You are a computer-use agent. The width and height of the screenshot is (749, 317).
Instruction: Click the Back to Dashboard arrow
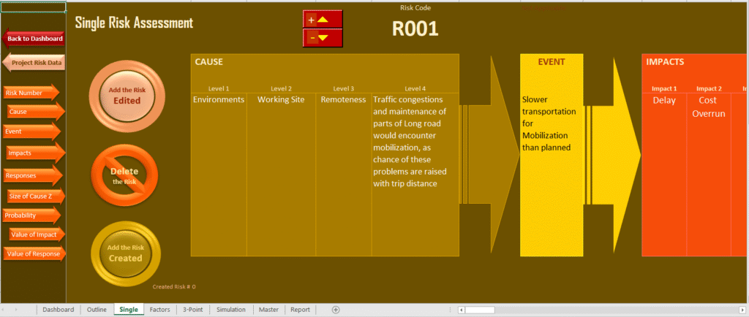click(34, 39)
